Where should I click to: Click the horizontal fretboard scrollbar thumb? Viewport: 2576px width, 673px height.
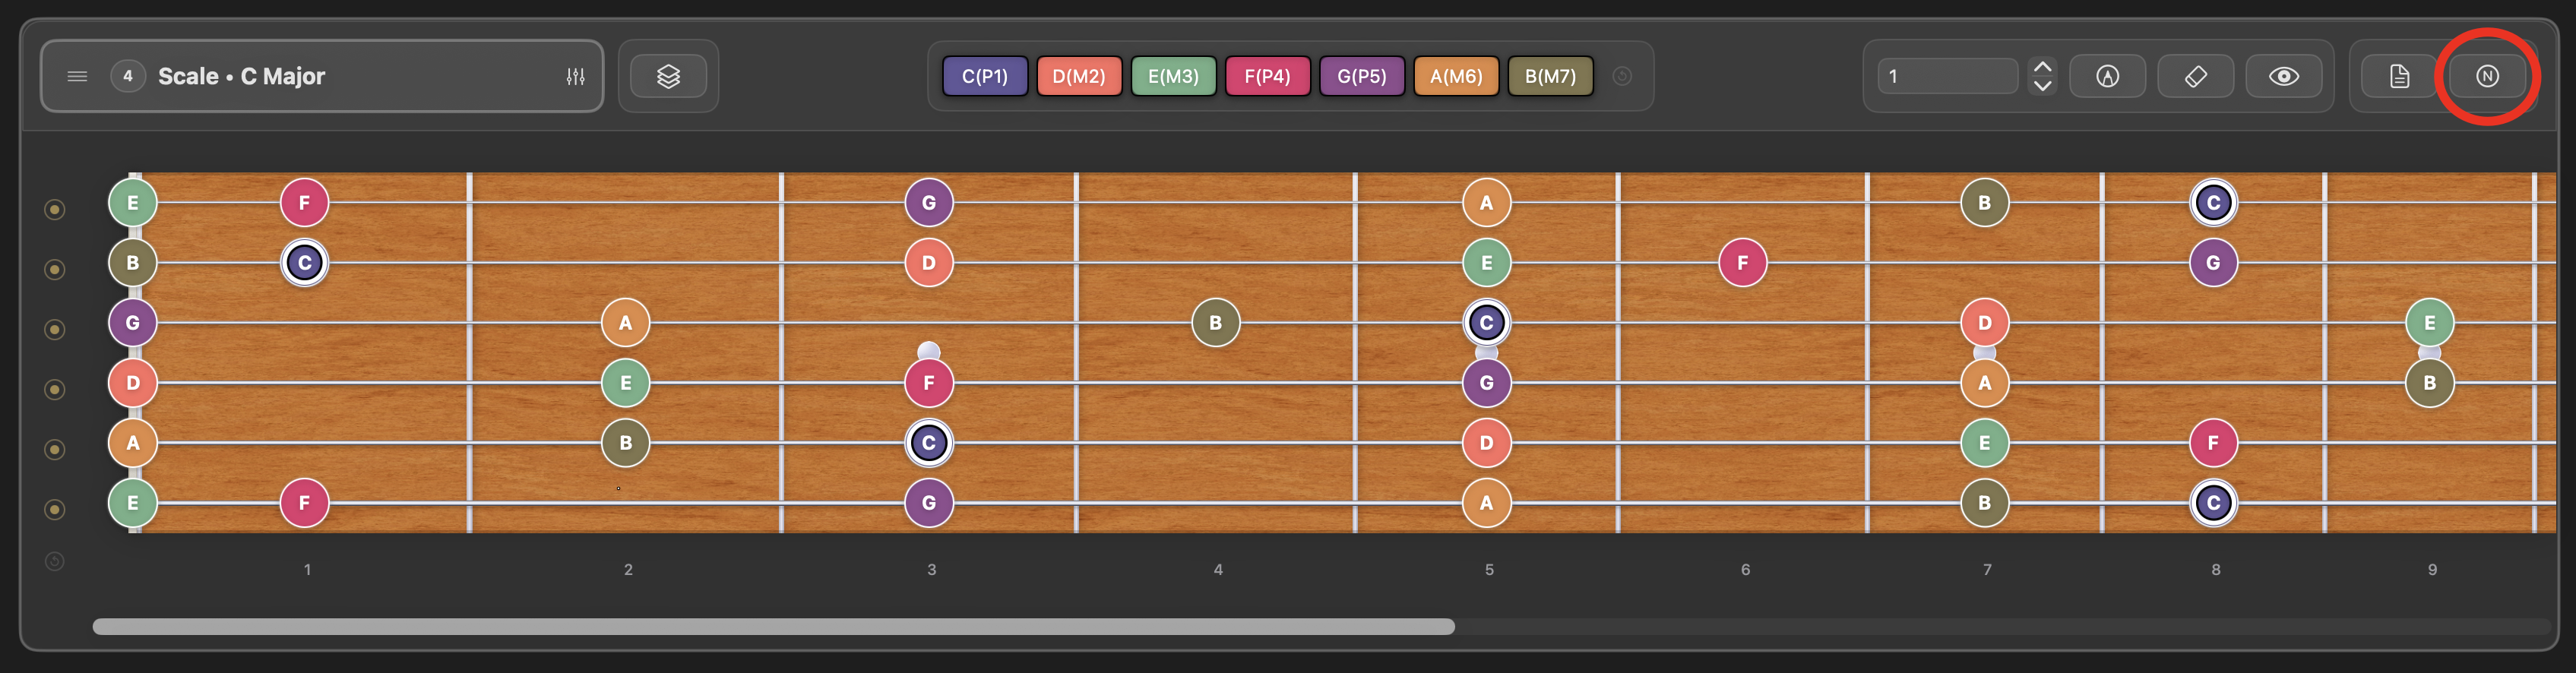point(774,626)
